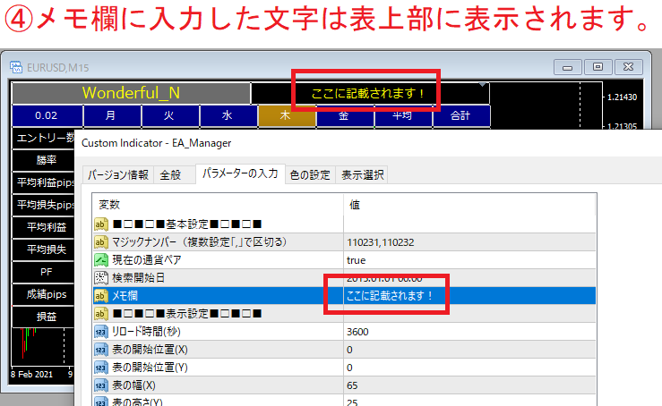The height and width of the screenshot is (406, 662).
Task: Click the EURUSD,M15 chart window icon
Action: 16,67
